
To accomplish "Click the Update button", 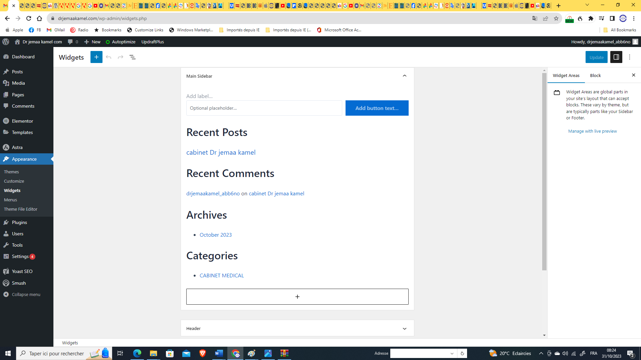I will (596, 57).
